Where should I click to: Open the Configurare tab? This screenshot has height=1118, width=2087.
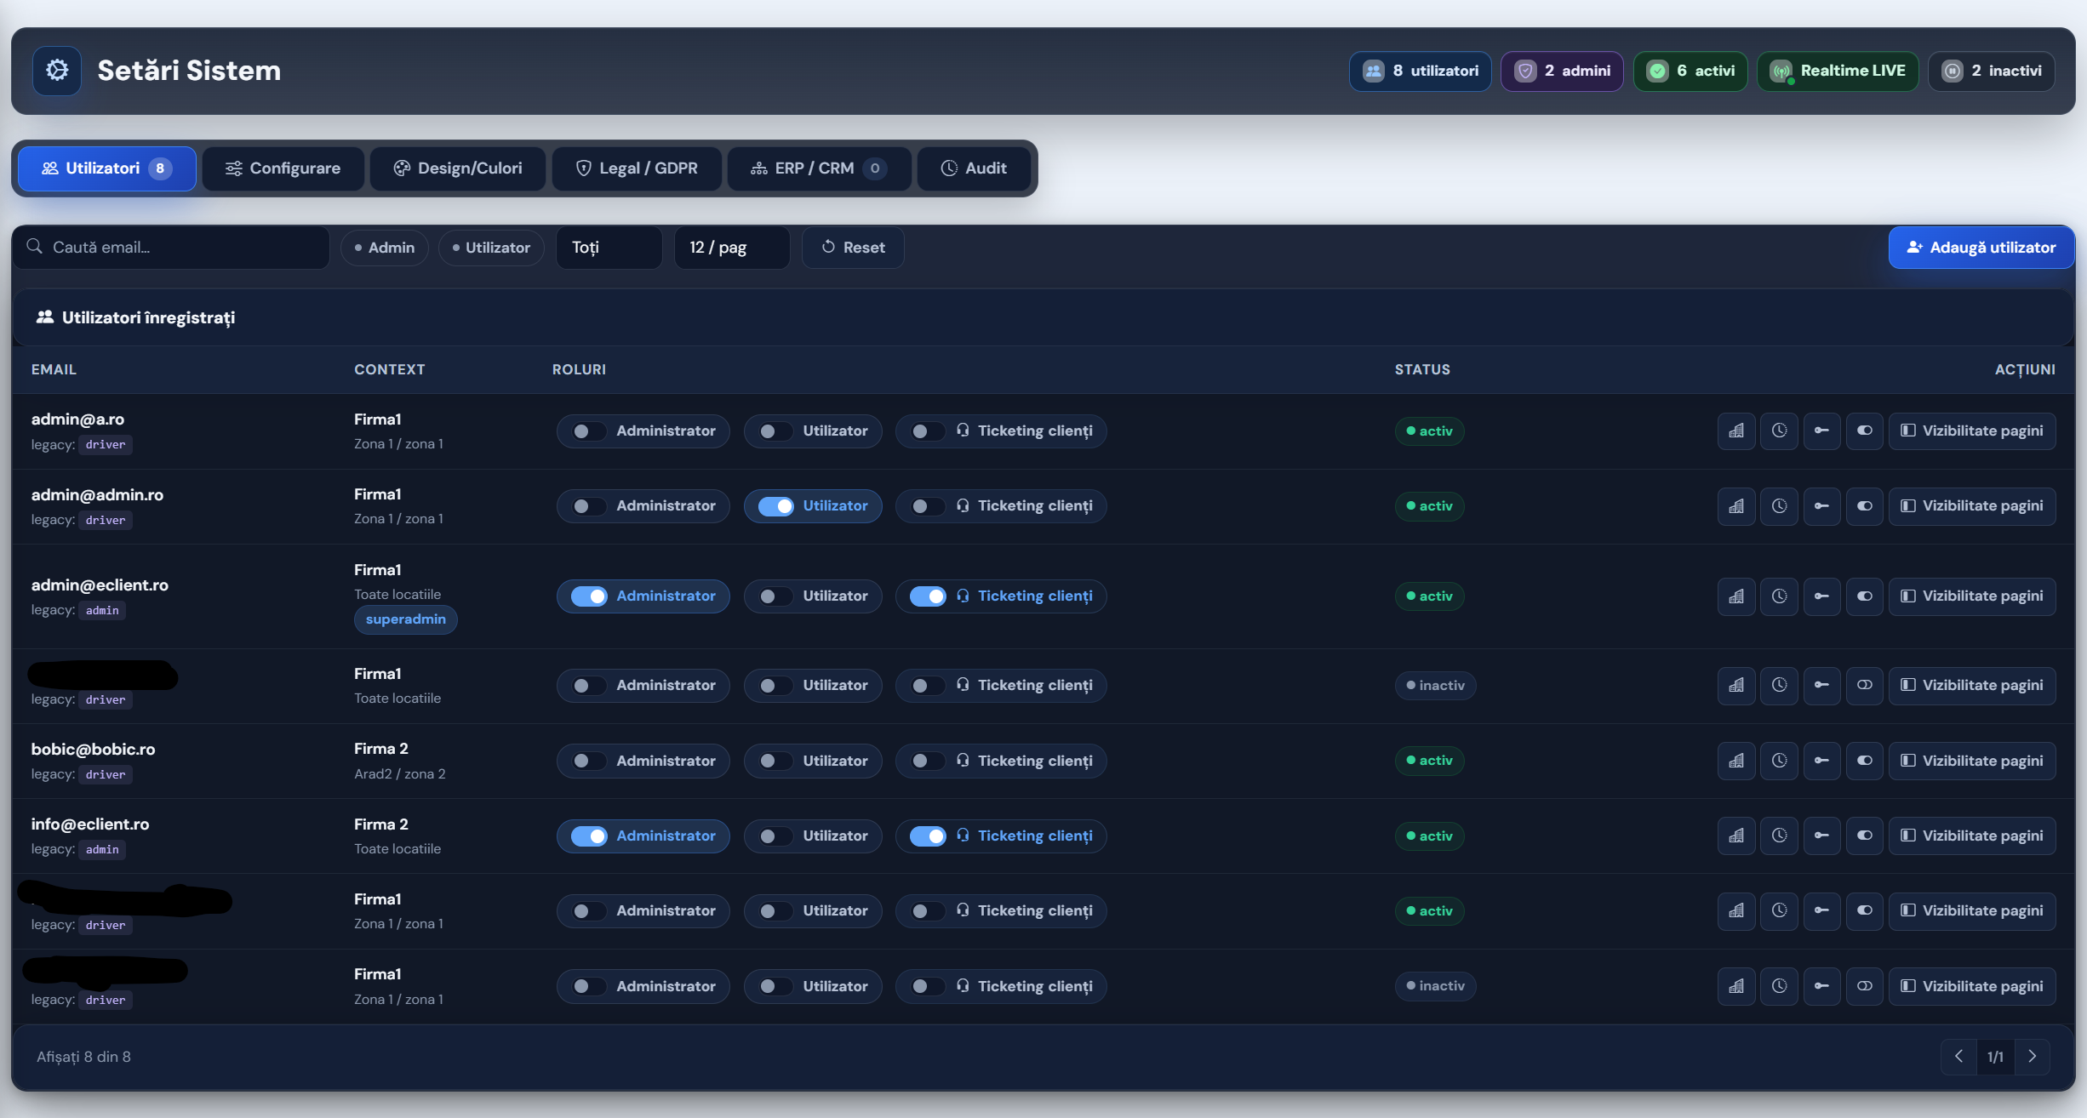pos(283,168)
